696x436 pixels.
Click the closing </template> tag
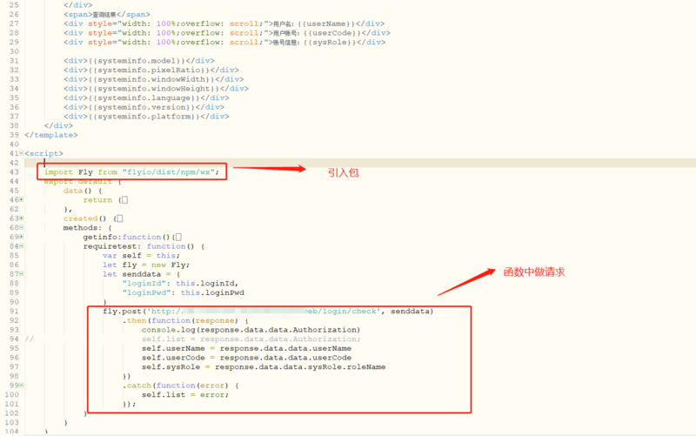click(51, 135)
